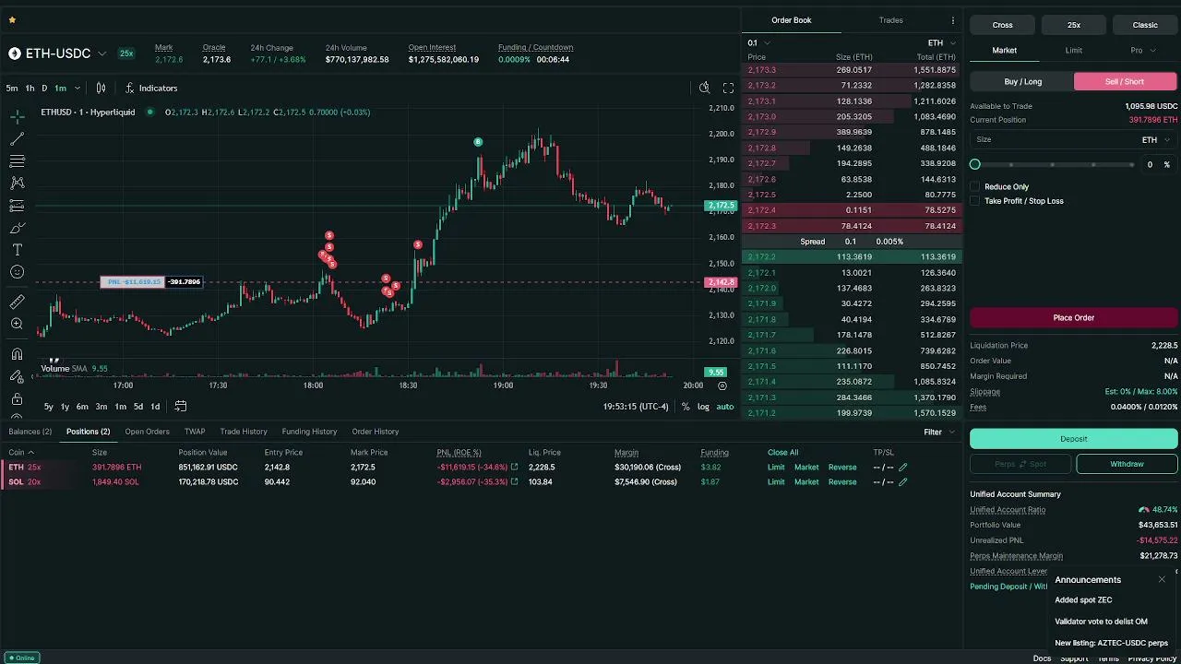This screenshot has height=664, width=1181.
Task: Toggle log scale on chart
Action: [703, 407]
